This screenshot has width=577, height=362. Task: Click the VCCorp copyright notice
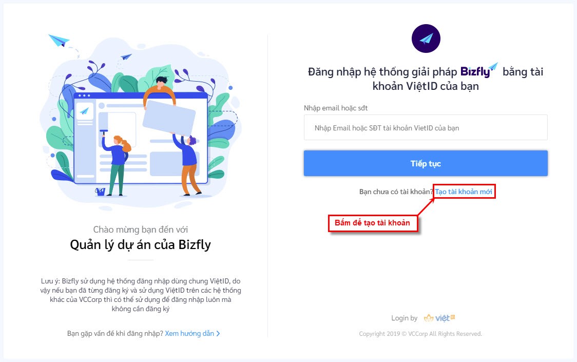click(420, 334)
